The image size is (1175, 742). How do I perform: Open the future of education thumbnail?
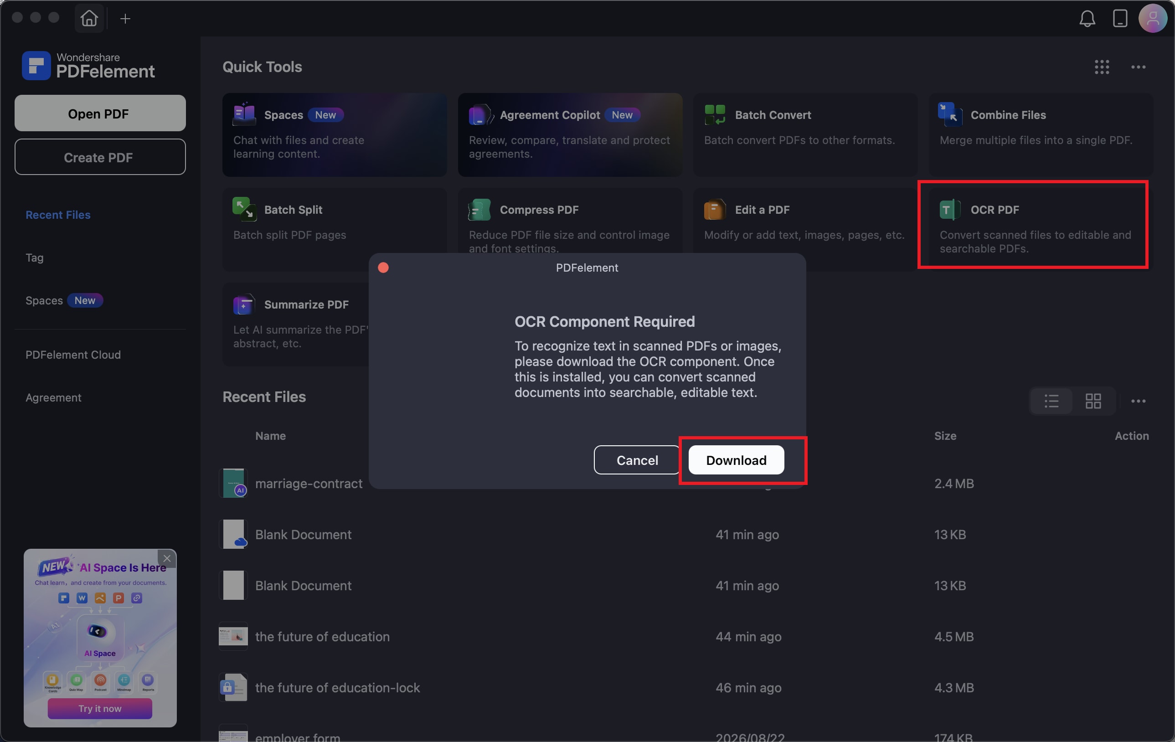pos(233,636)
